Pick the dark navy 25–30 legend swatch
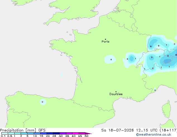 [56, 133]
